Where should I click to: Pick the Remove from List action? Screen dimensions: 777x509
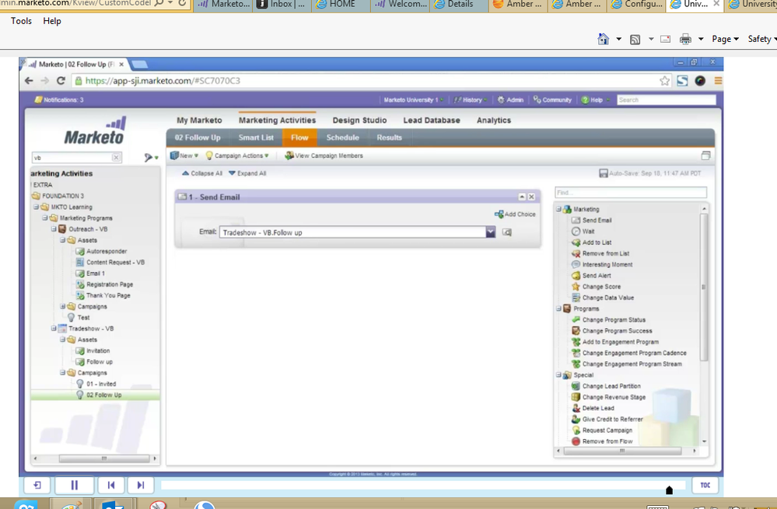[x=600, y=253]
